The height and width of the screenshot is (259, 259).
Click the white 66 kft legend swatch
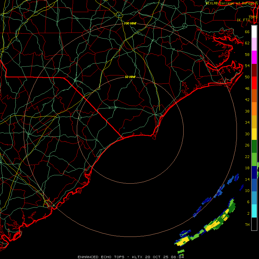click(x=254, y=32)
